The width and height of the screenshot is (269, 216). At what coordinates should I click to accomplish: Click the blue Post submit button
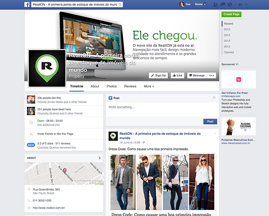click(x=210, y=121)
